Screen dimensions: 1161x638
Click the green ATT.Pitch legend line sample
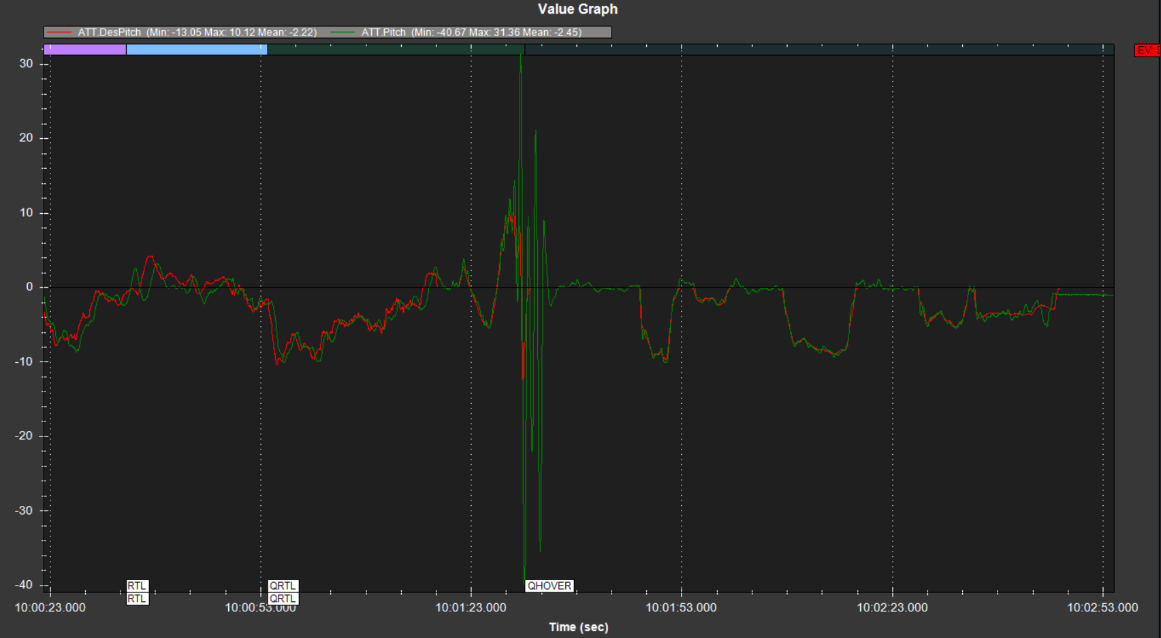[343, 32]
